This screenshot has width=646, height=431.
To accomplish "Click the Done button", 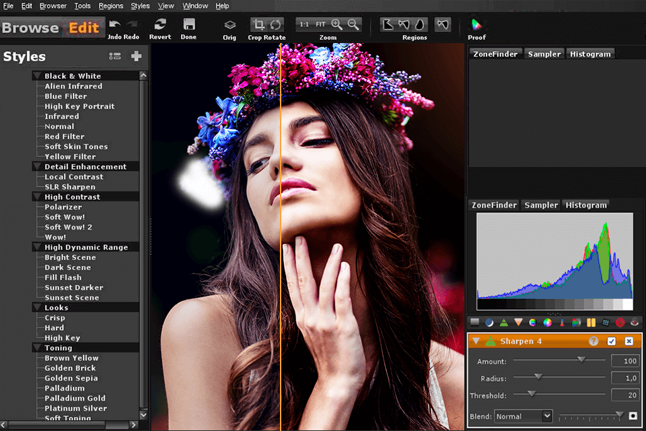I will [188, 28].
